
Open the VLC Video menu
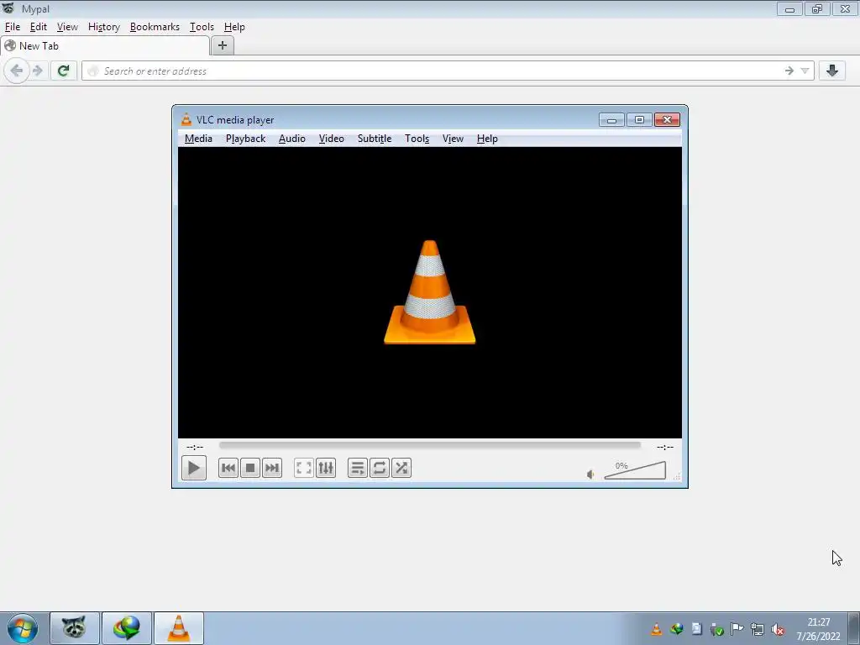coord(331,139)
